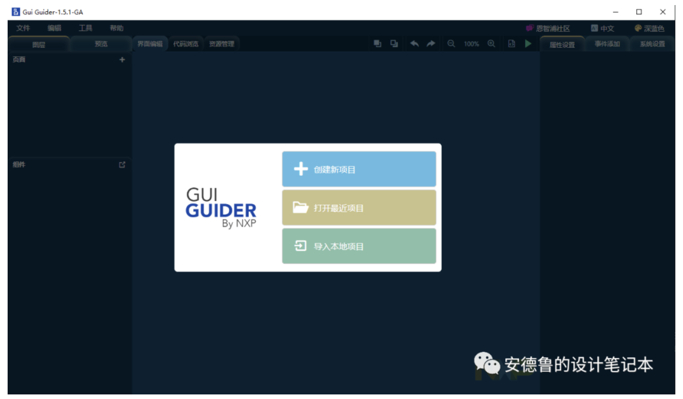Open the 编辑 menu
683x399 pixels.
[x=54, y=28]
